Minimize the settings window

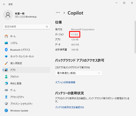point(116,3)
